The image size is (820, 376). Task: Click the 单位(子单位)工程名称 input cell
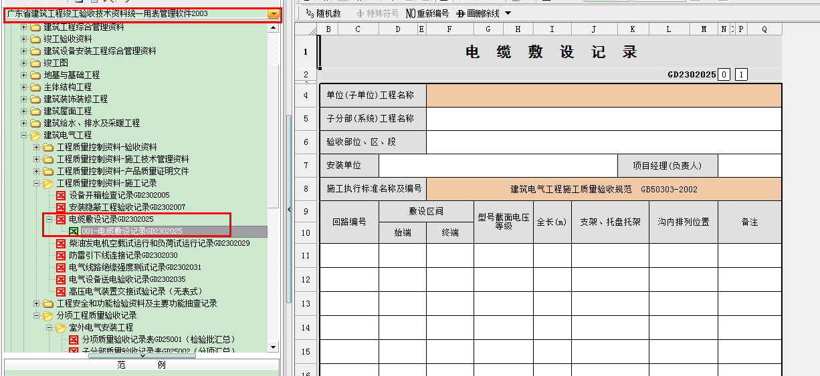point(603,96)
